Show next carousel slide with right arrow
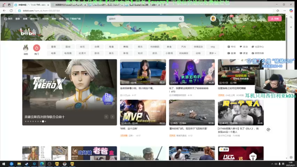This screenshot has width=297, height=167. (x=112, y=117)
